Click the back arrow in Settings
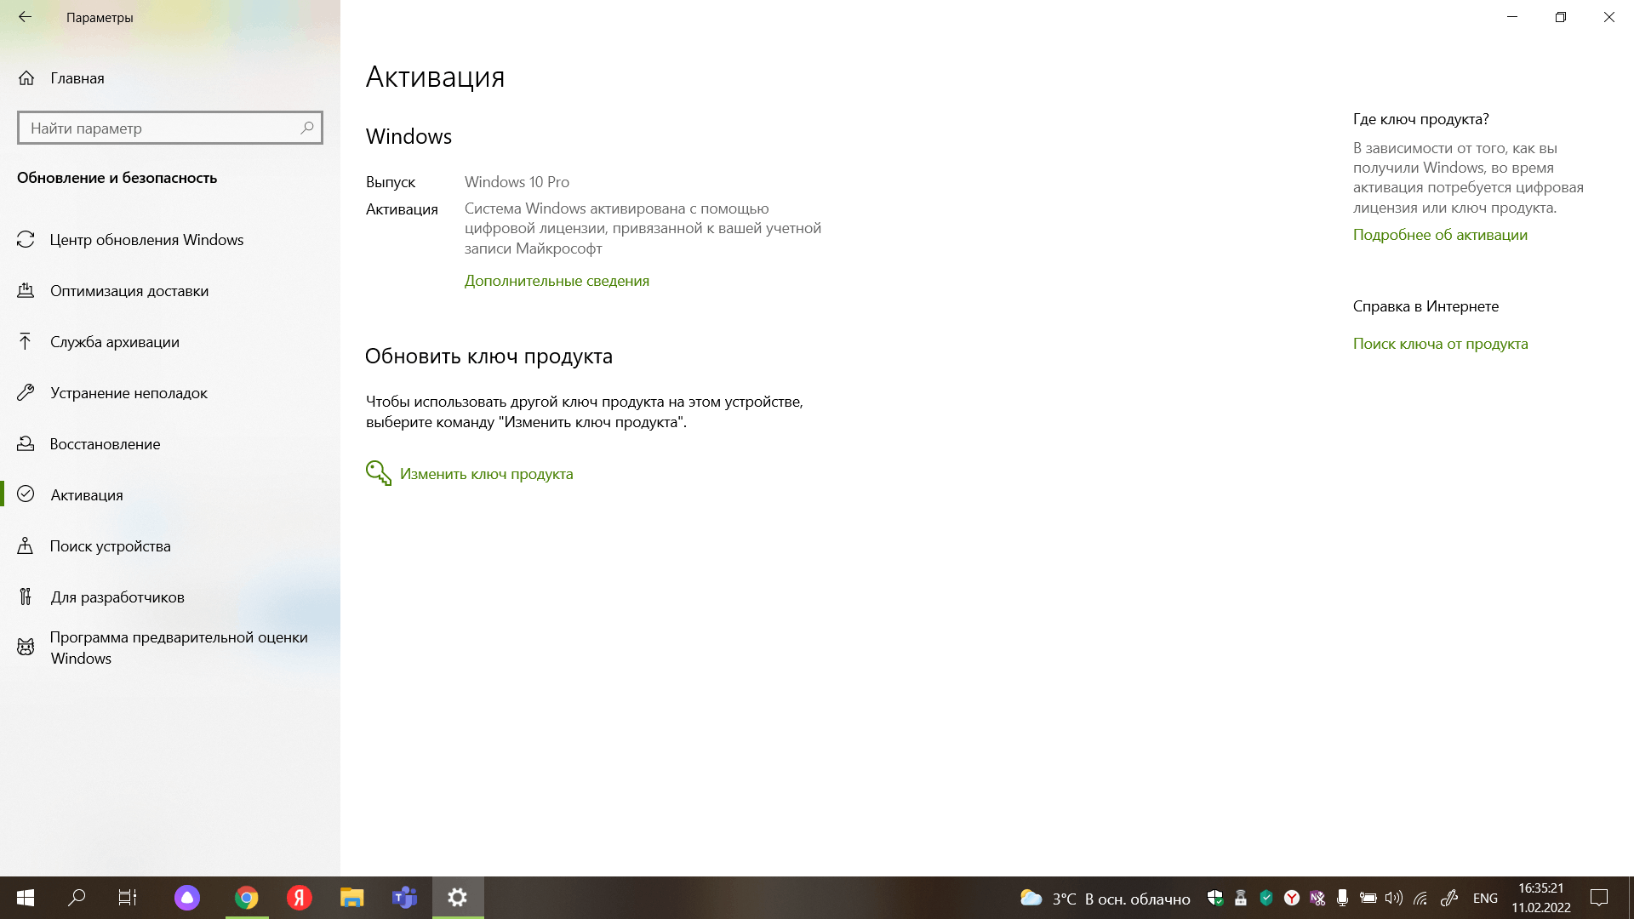 point(25,17)
